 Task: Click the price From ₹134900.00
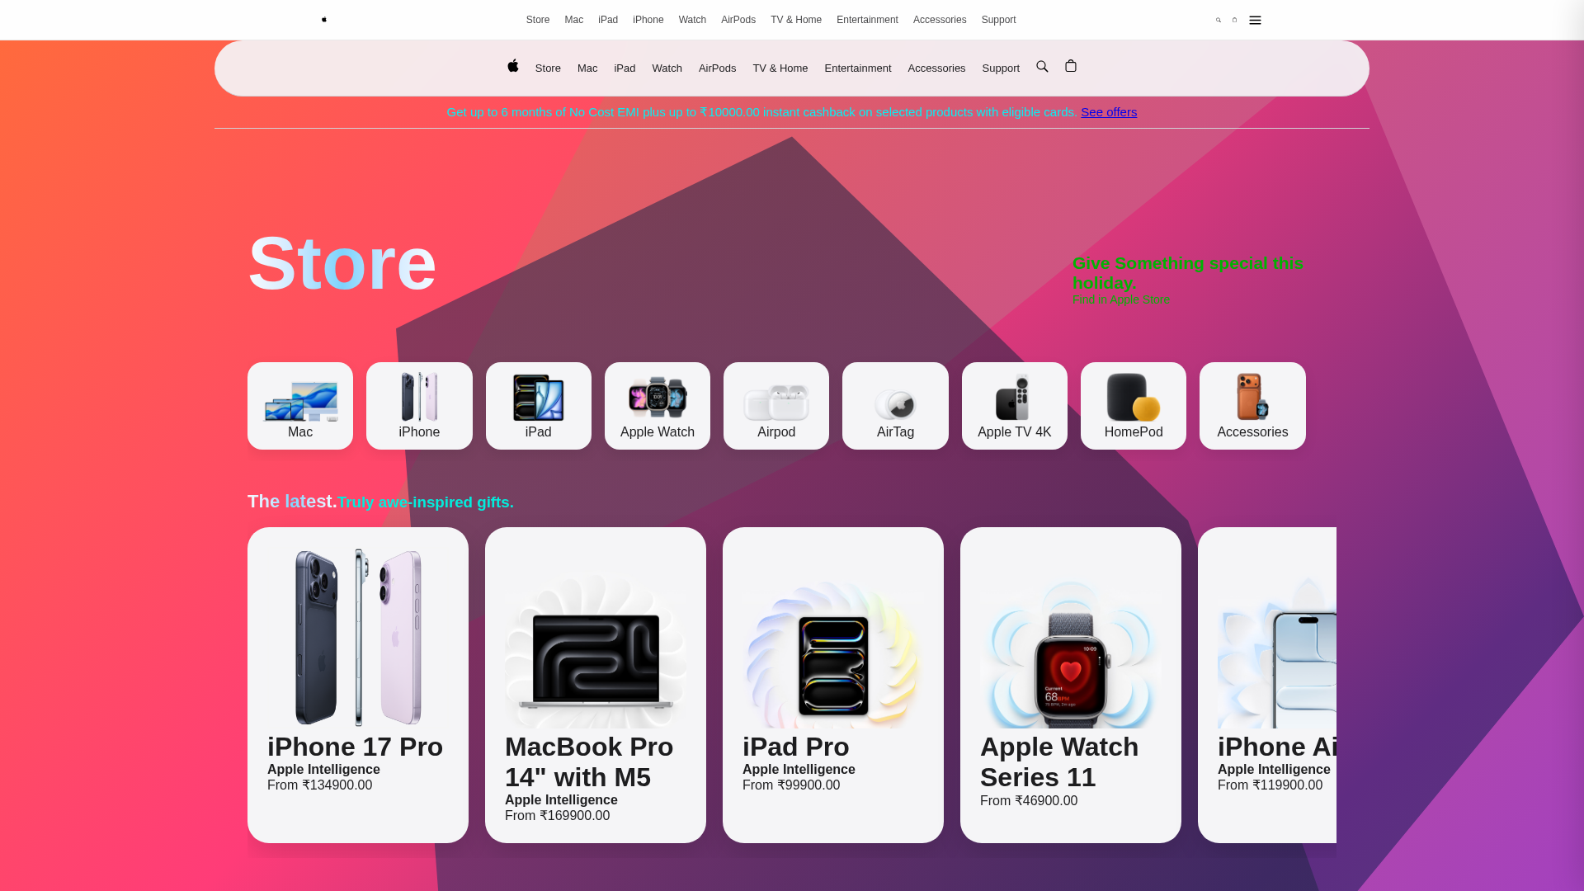[x=319, y=785]
